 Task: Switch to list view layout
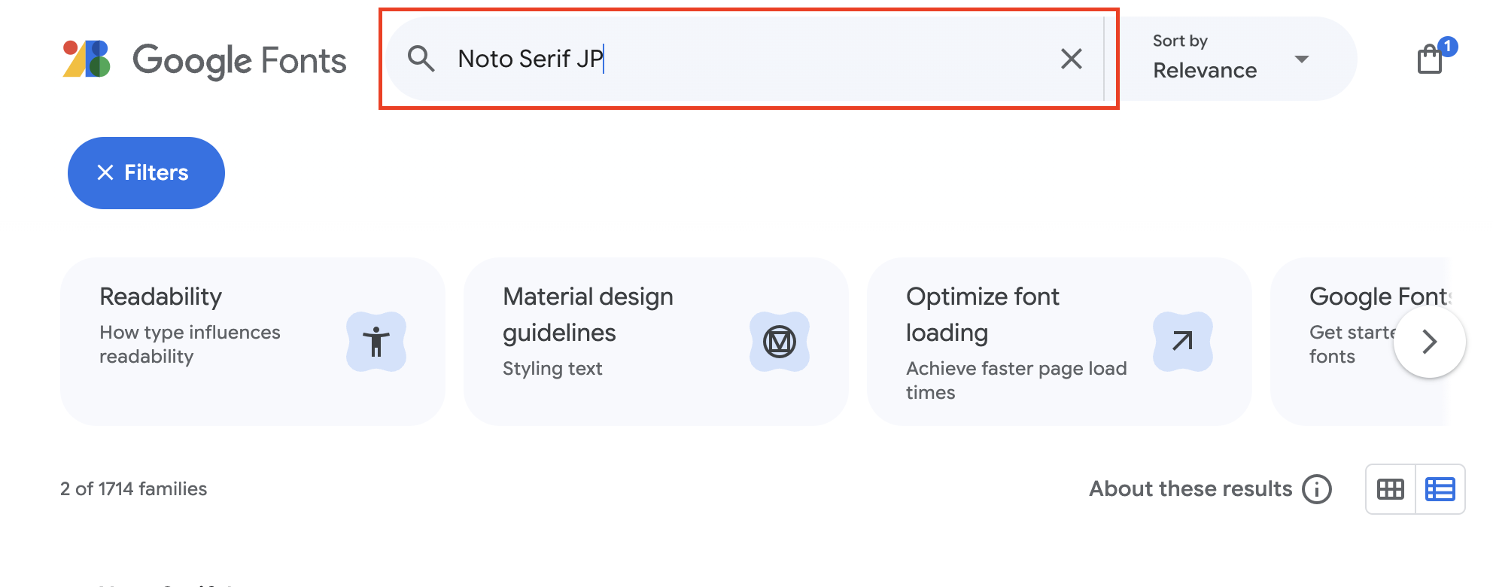tap(1440, 489)
